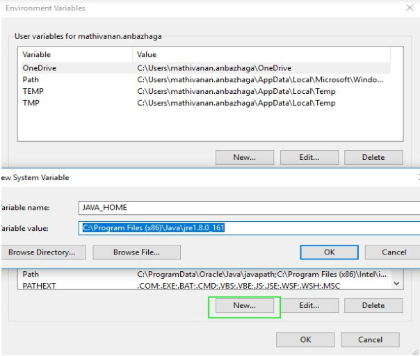This screenshot has width=420, height=356.
Task: Select the PATHEXT system variable row
Action: (x=40, y=286)
